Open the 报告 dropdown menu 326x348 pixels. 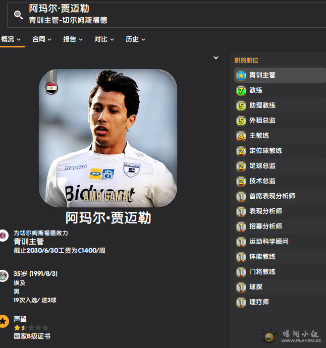click(73, 39)
